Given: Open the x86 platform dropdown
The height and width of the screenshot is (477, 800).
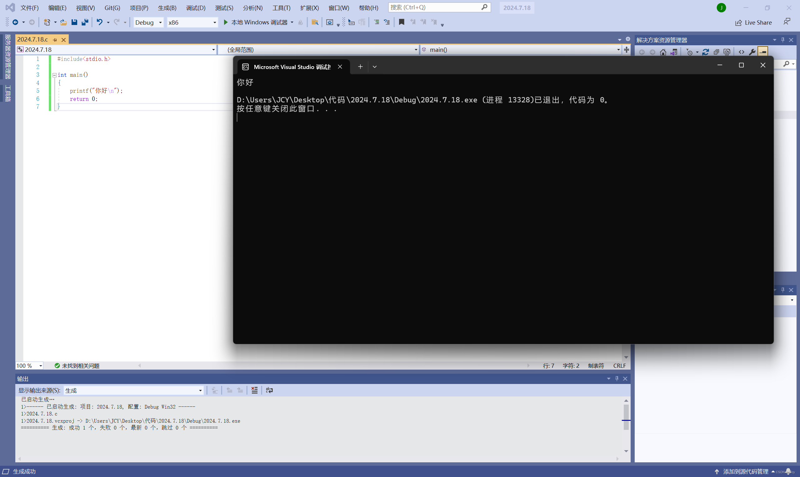Looking at the screenshot, I should click(192, 22).
